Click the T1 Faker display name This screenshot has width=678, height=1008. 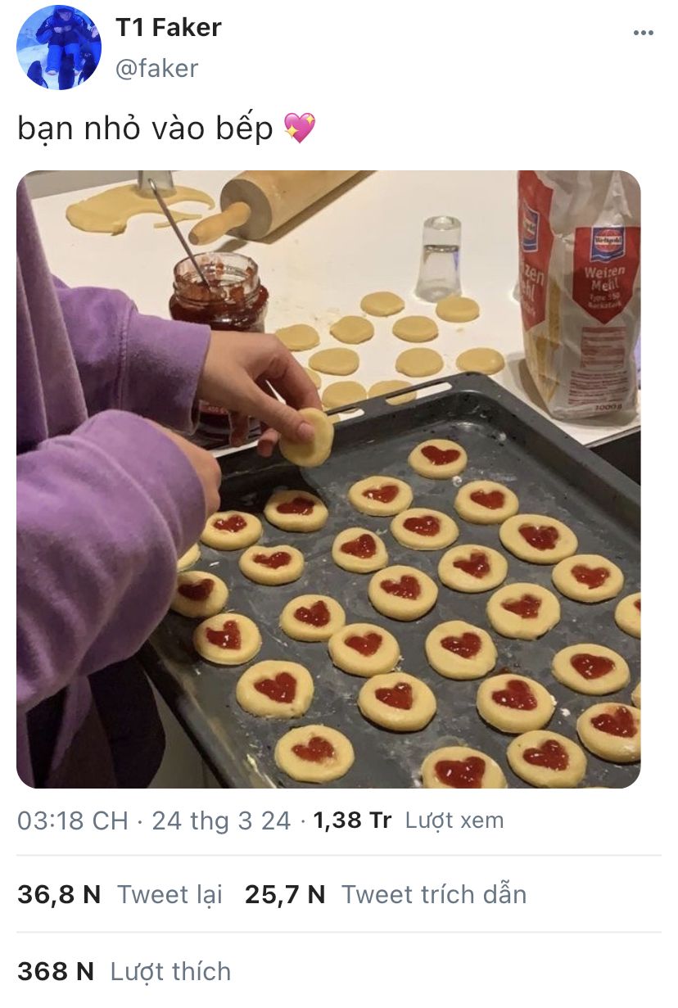[168, 27]
